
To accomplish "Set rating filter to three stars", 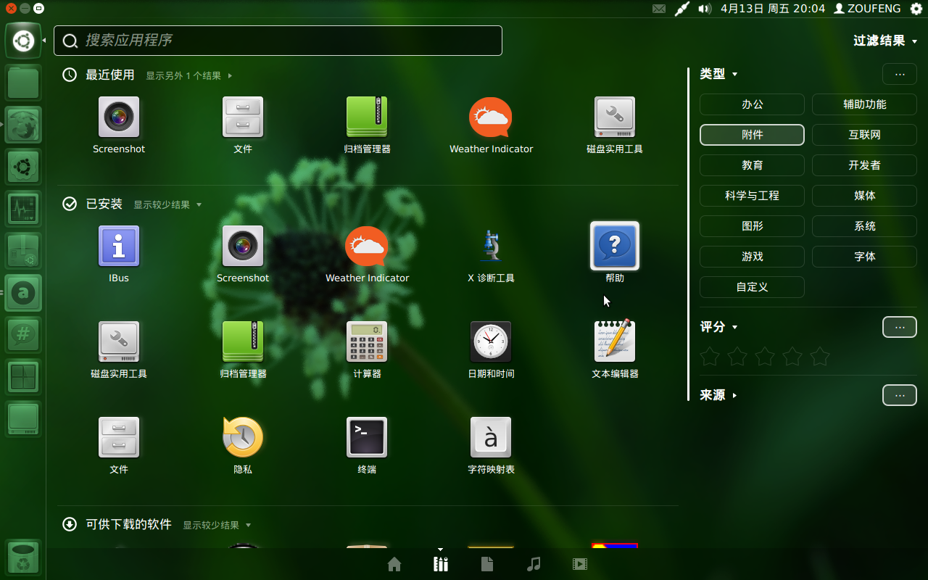I will click(x=765, y=356).
